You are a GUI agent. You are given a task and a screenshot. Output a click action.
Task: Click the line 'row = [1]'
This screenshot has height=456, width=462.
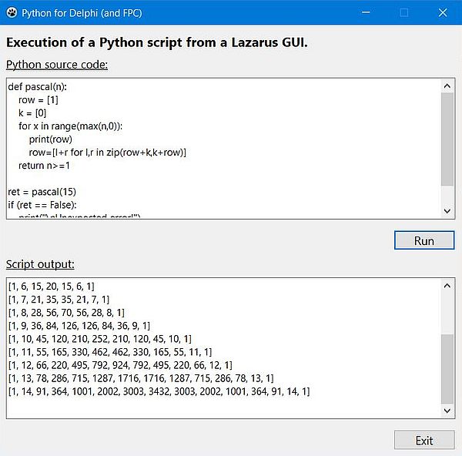click(38, 100)
